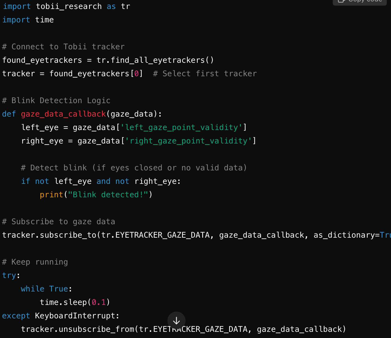Click 'import tobii_research as tr' line
Viewport: 391px width, 338px height.
tap(66, 6)
